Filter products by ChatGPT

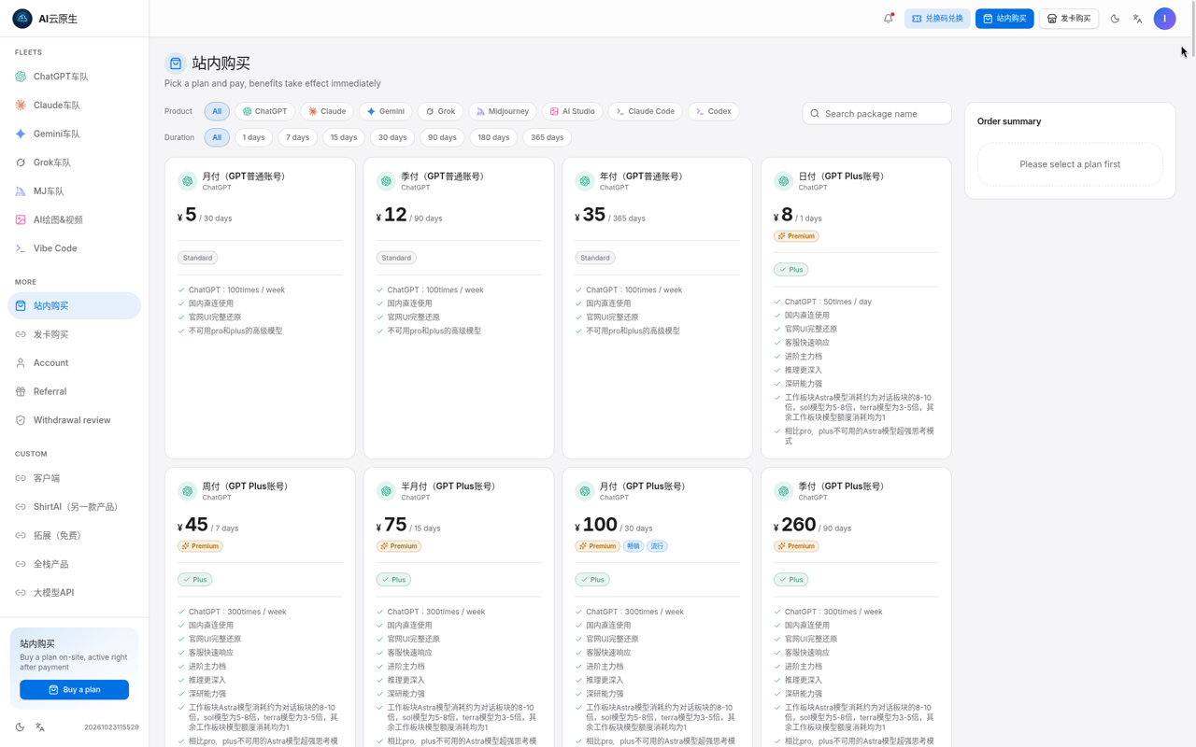265,111
